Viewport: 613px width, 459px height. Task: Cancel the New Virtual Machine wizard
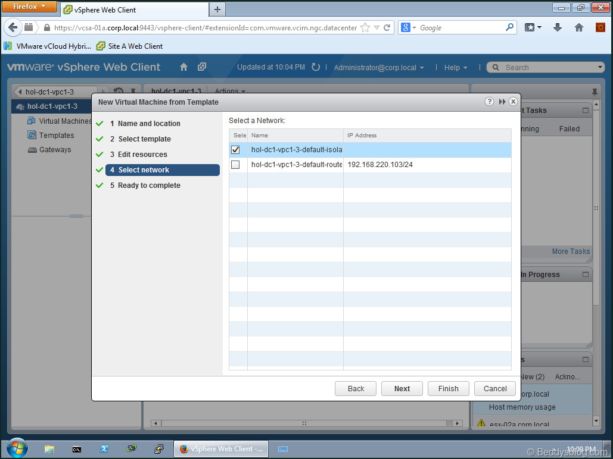[495, 388]
